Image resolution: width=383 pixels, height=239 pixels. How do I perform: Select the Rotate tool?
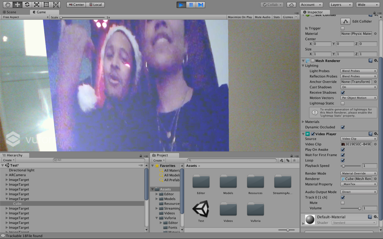point(27,5)
